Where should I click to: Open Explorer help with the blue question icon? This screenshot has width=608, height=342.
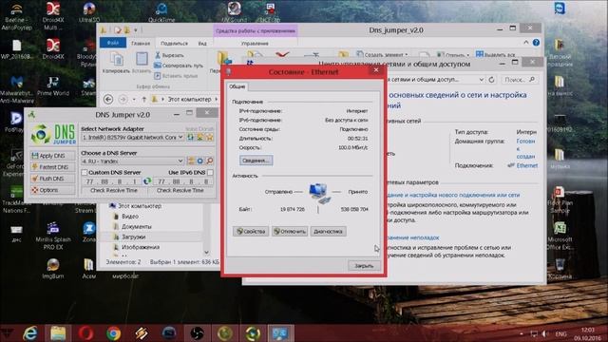pyautogui.click(x=536, y=42)
